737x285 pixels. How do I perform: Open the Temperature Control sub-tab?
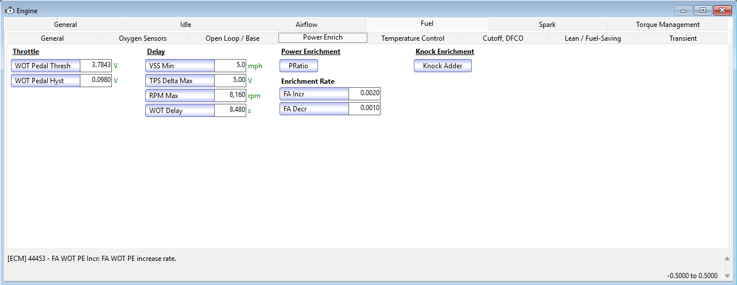tap(412, 38)
